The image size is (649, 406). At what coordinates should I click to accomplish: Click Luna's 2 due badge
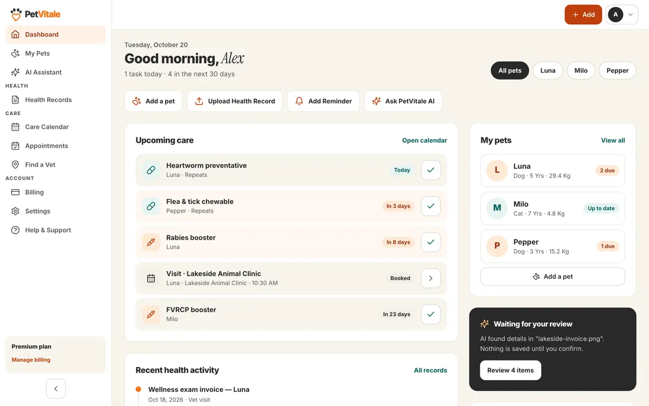click(x=607, y=171)
